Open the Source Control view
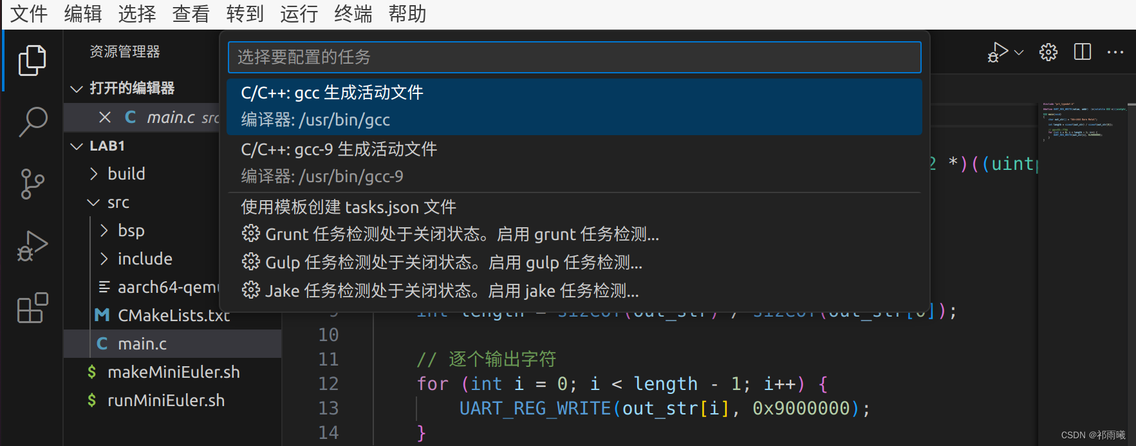Viewport: 1136px width, 446px height. 32,184
